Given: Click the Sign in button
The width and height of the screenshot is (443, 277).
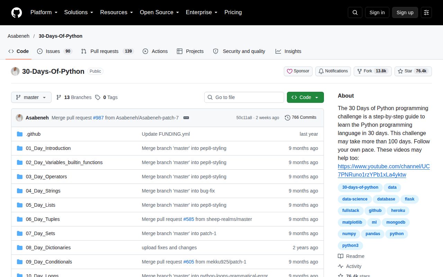Looking at the screenshot, I should click(377, 12).
